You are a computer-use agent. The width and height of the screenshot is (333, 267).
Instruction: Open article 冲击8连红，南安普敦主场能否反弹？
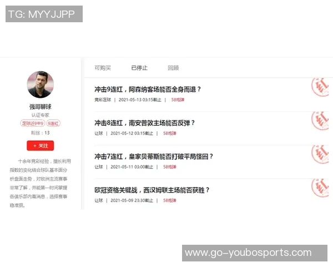(x=145, y=123)
